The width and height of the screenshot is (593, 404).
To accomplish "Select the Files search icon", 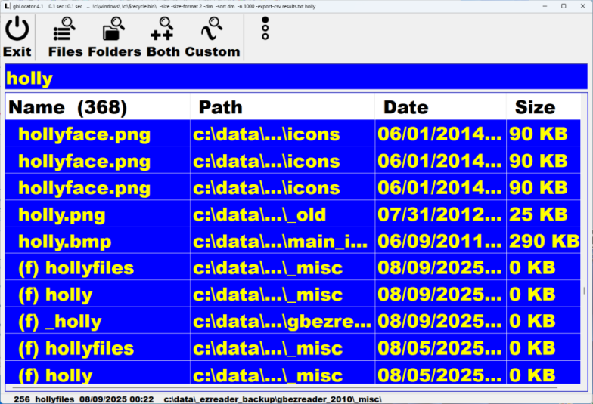I will tap(65, 30).
